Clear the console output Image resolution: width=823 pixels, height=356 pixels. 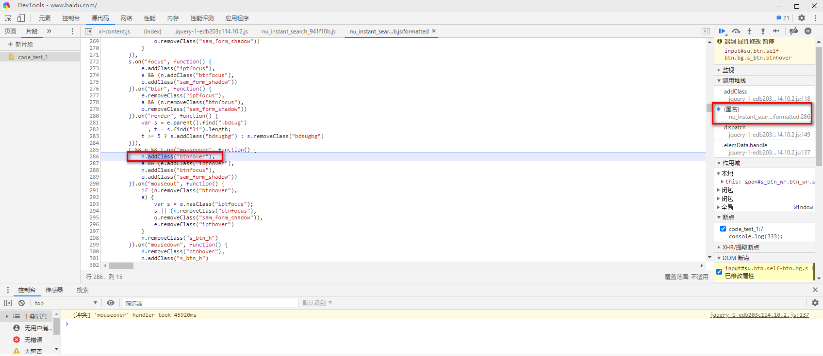tap(21, 303)
